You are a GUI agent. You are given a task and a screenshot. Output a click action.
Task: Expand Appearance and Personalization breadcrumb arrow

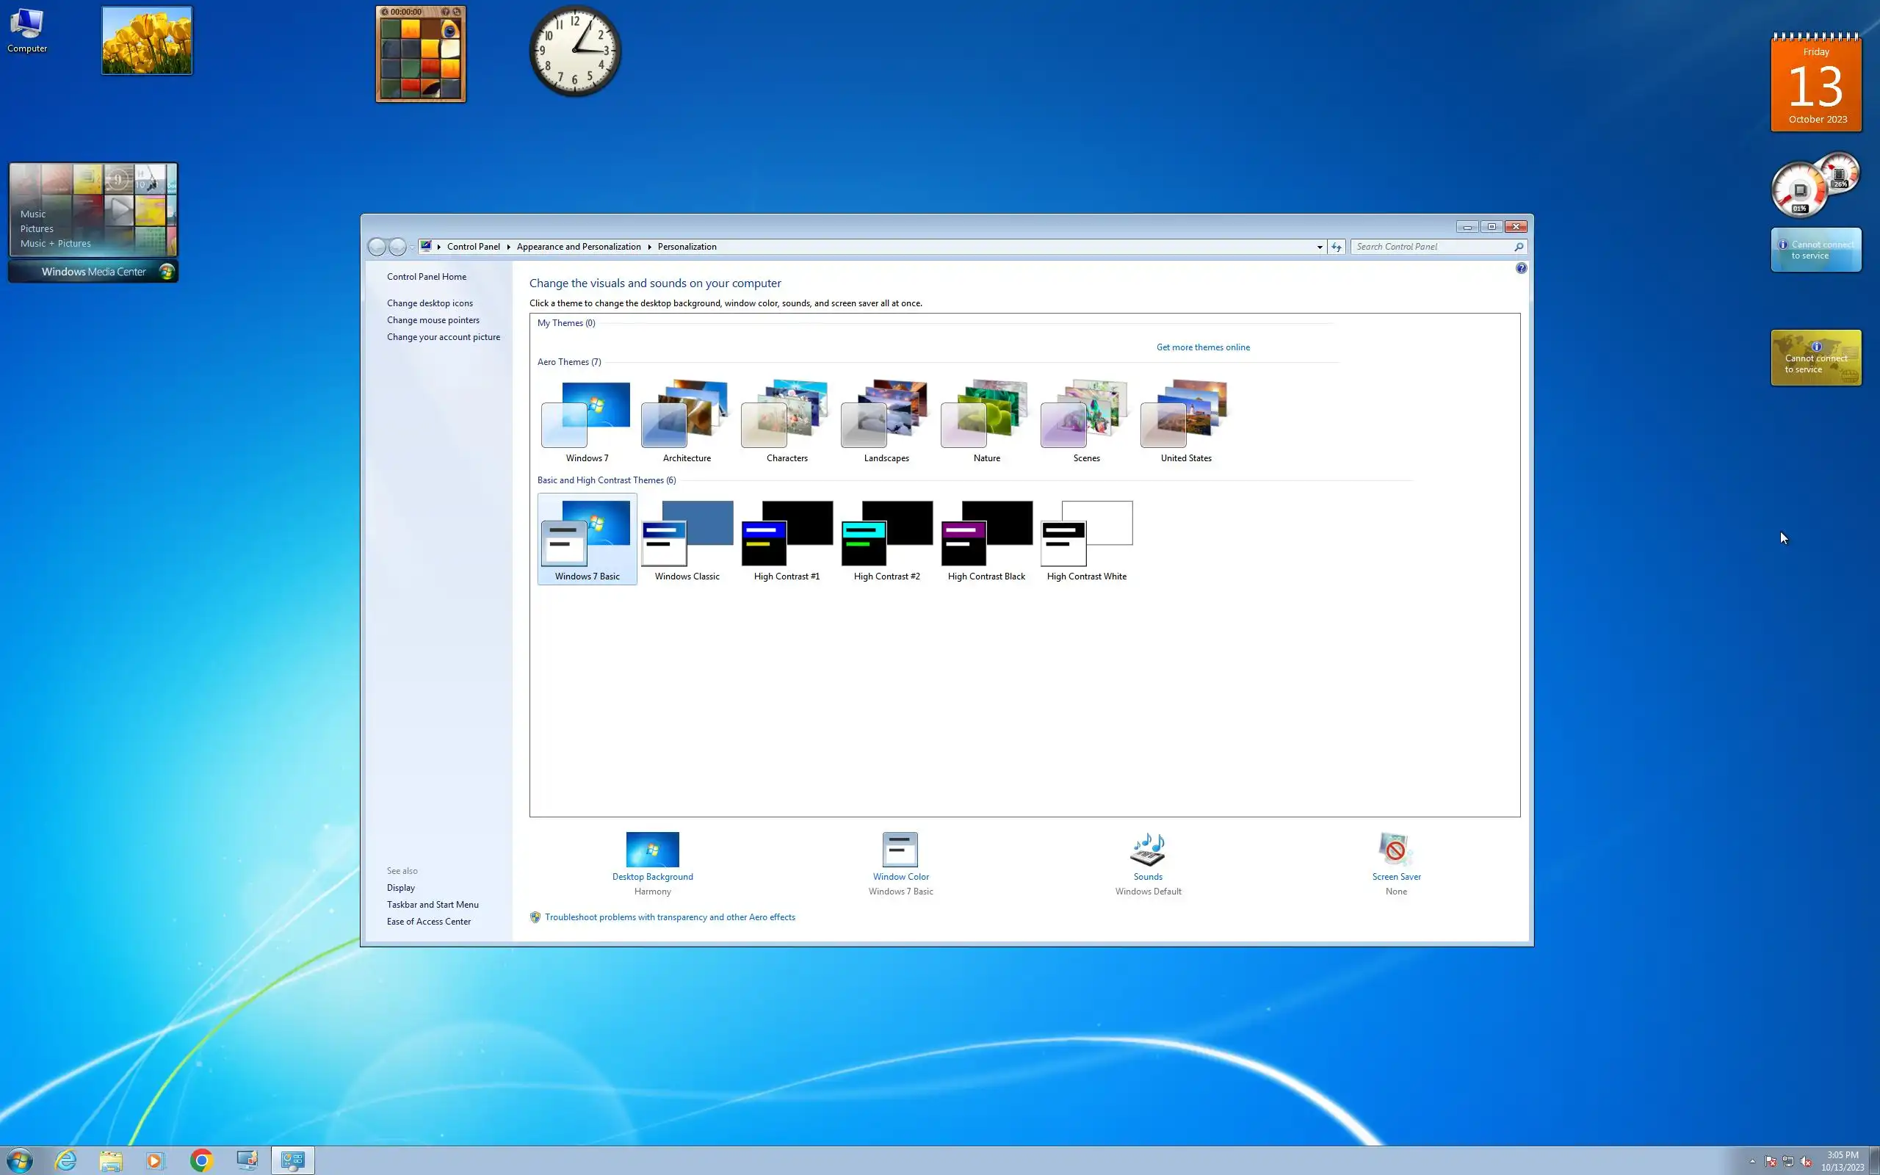tap(649, 247)
